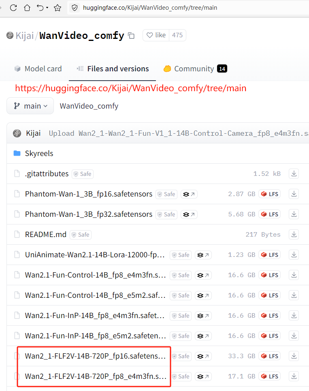This screenshot has width=309, height=391.
Task: Click Kijai avatar in latest commit row
Action: tap(17, 133)
